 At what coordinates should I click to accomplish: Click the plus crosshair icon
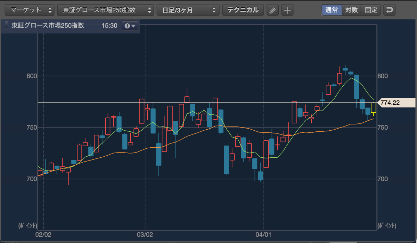tap(287, 10)
